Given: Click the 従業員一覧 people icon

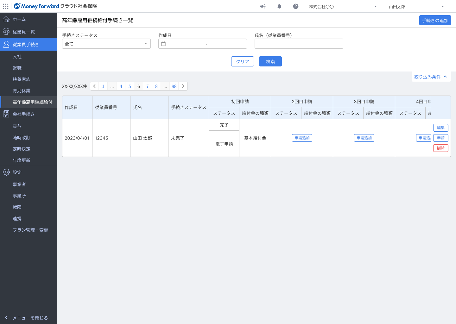Looking at the screenshot, I should pos(6,32).
